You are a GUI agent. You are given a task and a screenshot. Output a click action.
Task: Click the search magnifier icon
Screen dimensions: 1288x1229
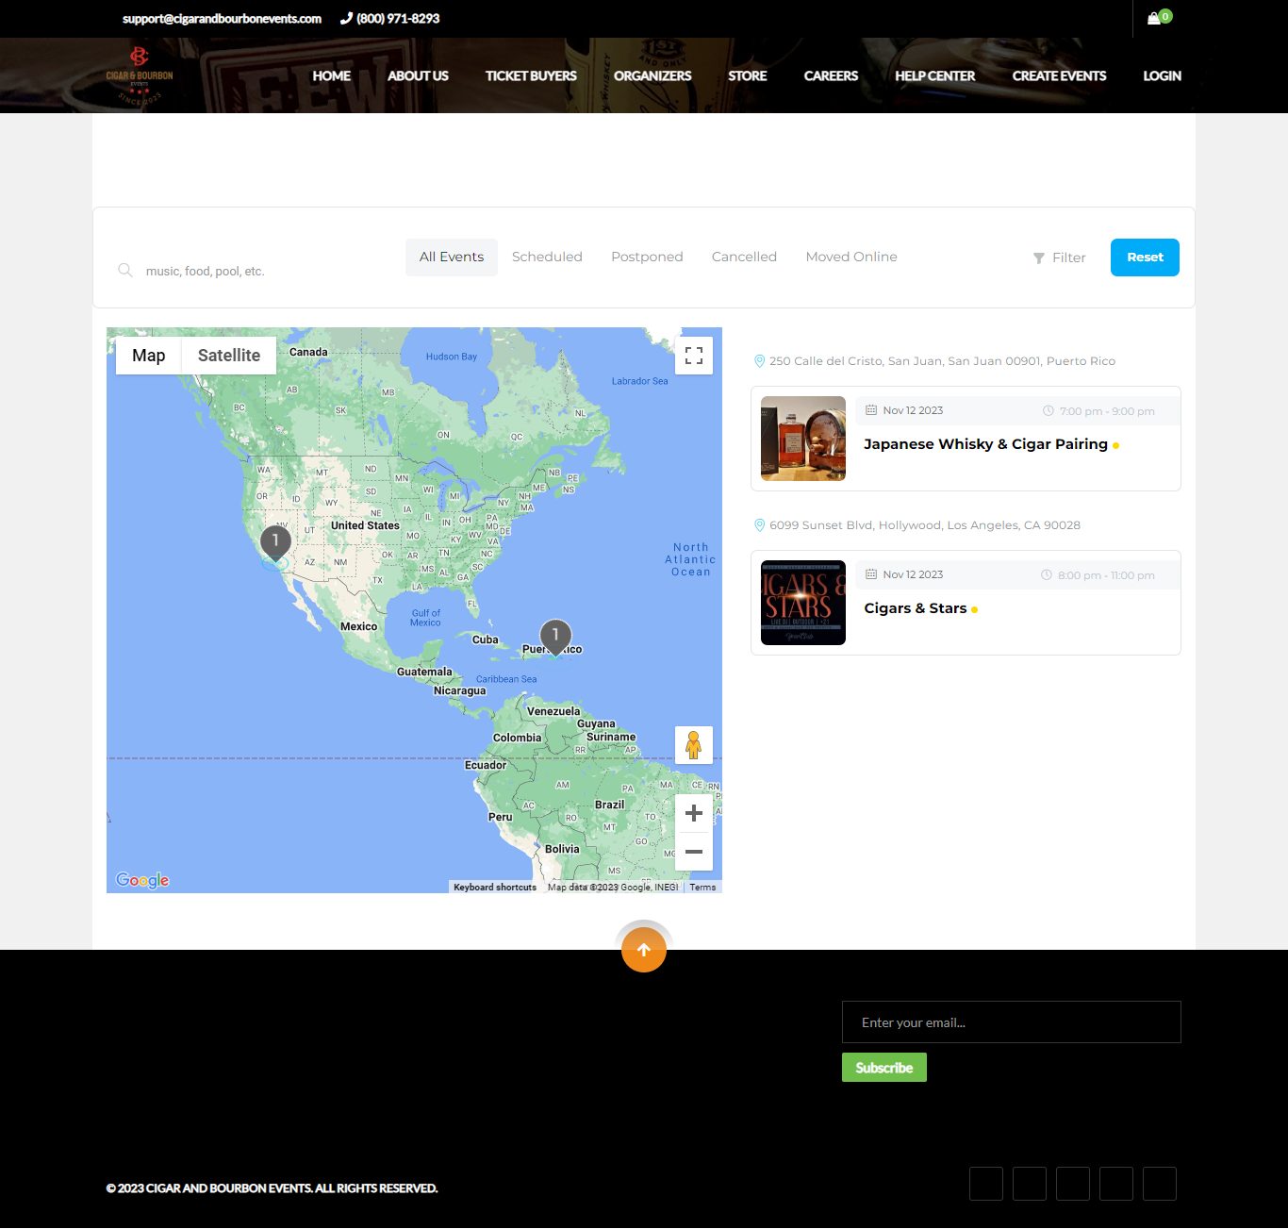tap(124, 271)
